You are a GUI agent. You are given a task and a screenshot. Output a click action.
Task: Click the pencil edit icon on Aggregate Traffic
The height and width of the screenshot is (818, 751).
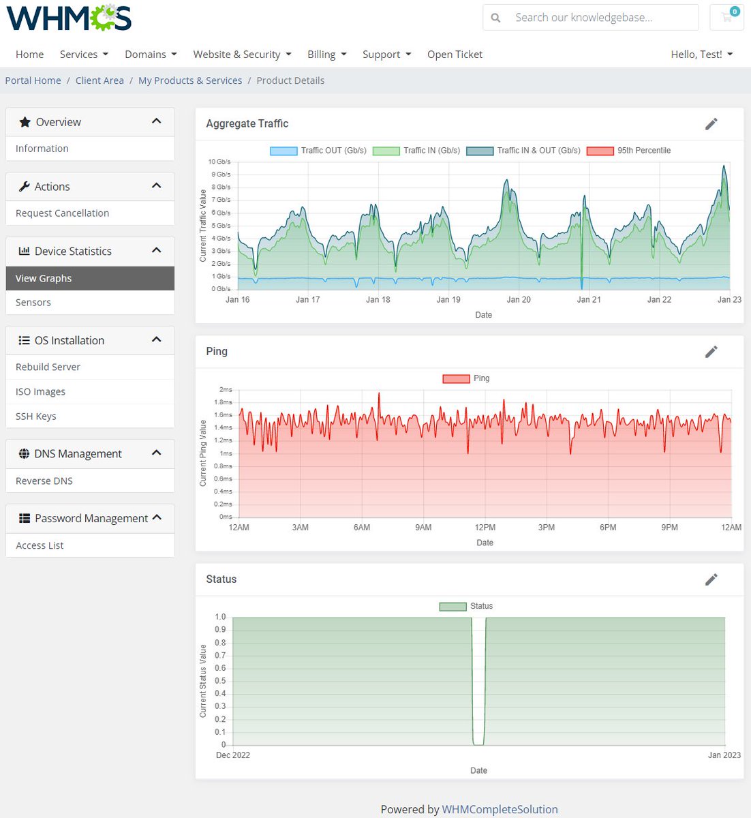(711, 124)
